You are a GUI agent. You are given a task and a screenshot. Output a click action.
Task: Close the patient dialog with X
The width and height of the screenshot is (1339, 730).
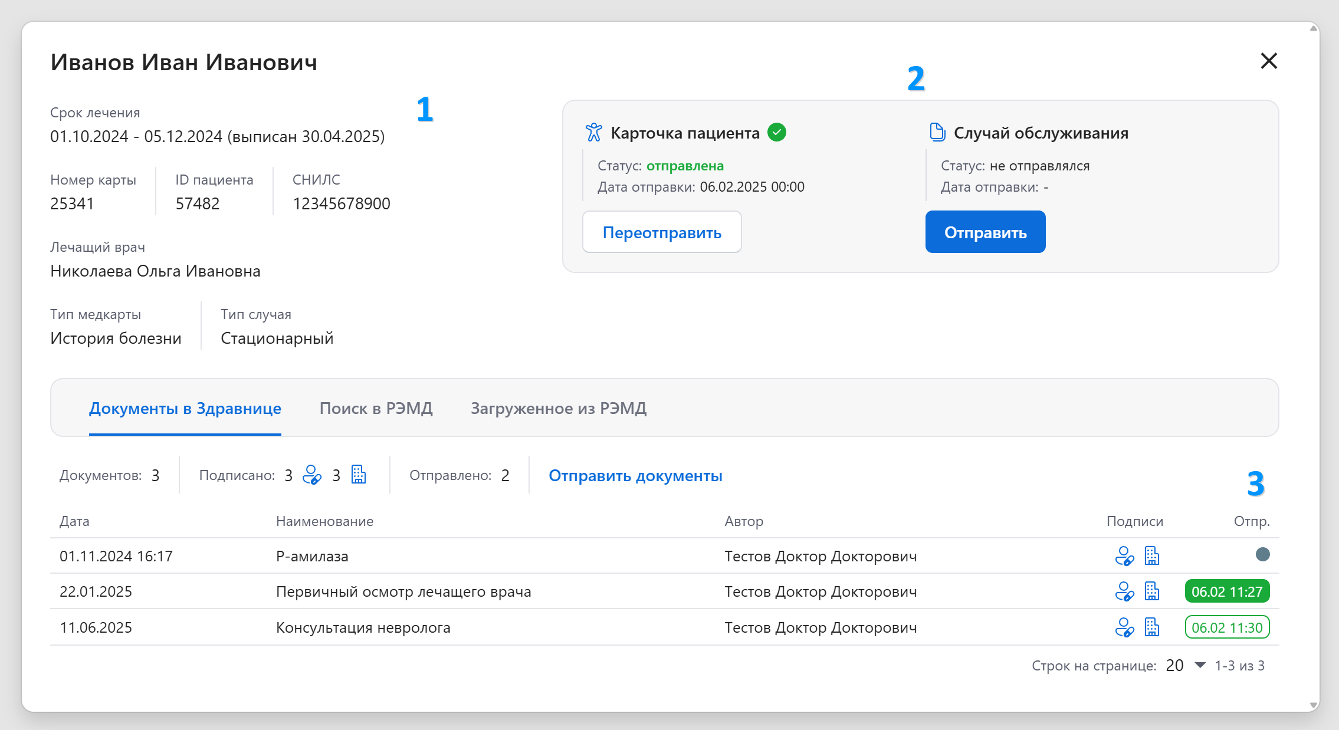point(1269,61)
